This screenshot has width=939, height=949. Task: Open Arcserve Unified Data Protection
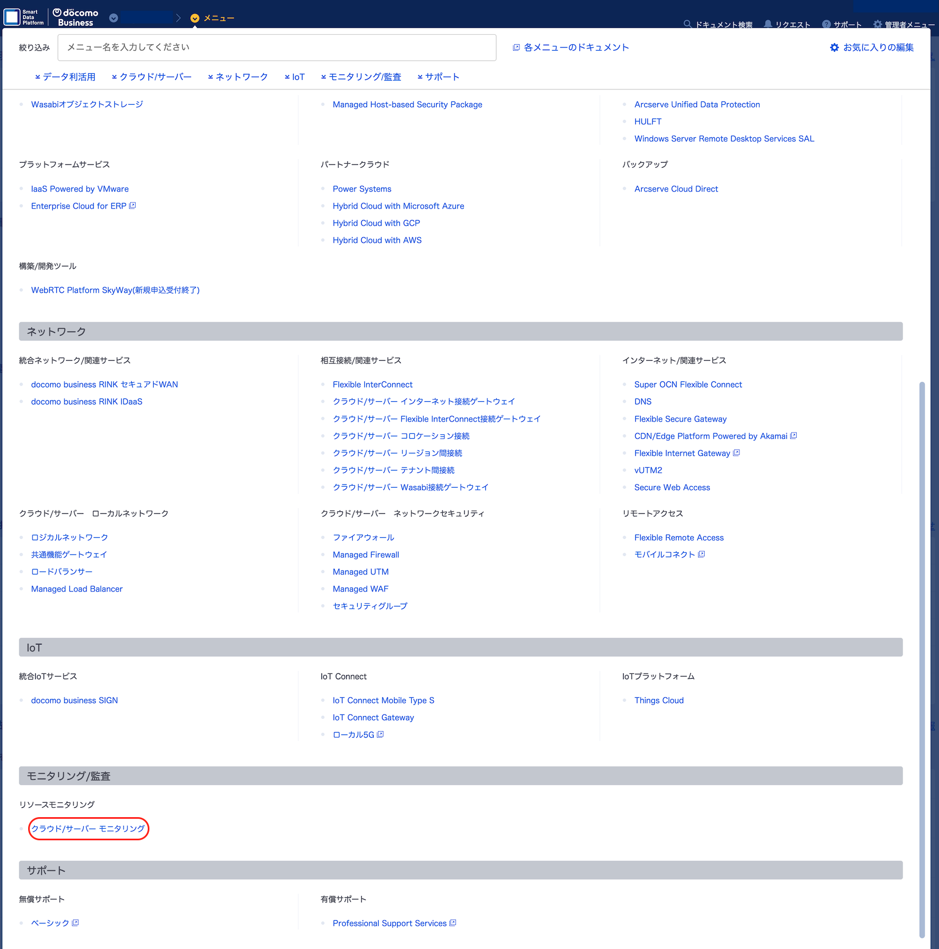pos(697,104)
